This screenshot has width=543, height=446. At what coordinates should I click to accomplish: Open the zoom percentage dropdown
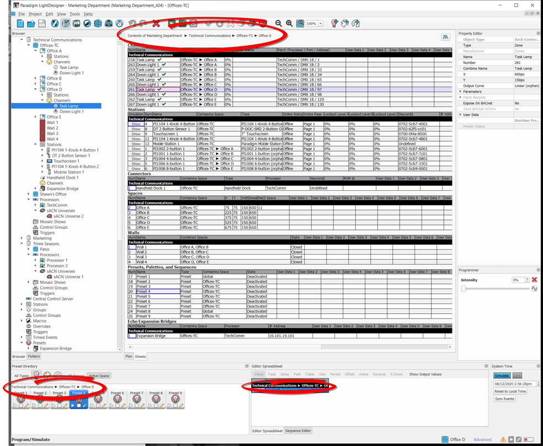pos(321,24)
